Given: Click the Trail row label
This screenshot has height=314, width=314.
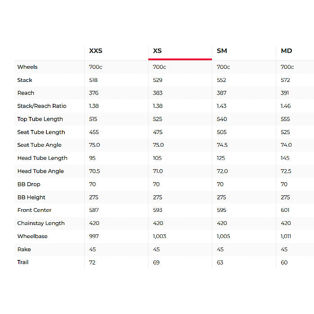Looking at the screenshot, I should (23, 262).
